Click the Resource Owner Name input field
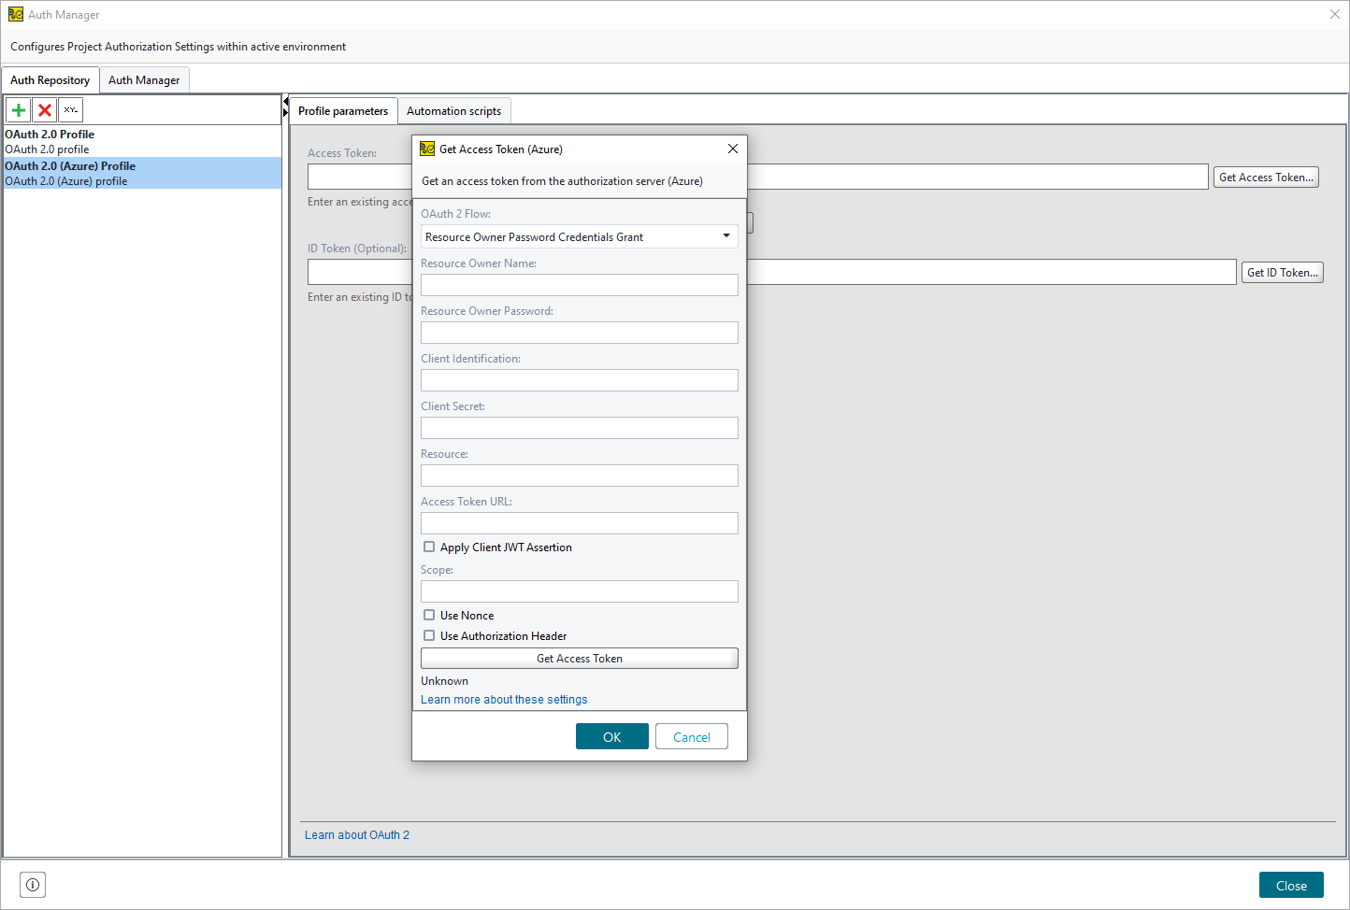Viewport: 1350px width, 910px height. (x=579, y=284)
